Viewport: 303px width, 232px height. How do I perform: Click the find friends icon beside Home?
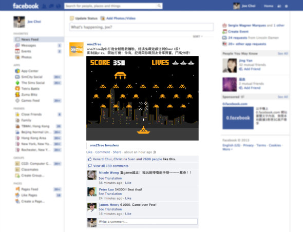279,6
